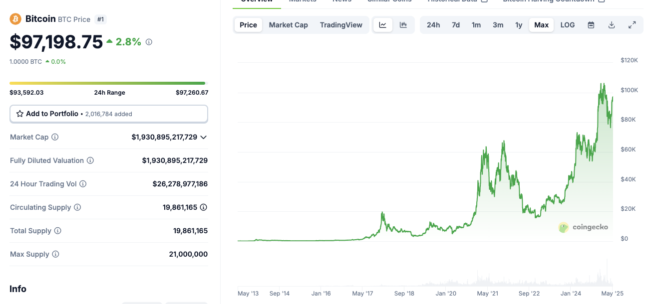Click the star icon in Add to Portfolio
The height and width of the screenshot is (304, 652).
tap(19, 114)
